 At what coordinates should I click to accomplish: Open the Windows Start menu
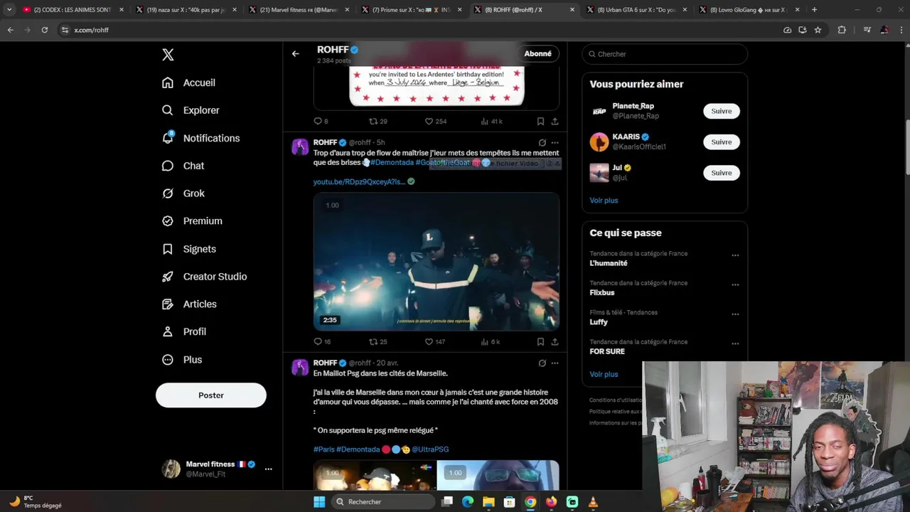point(319,502)
